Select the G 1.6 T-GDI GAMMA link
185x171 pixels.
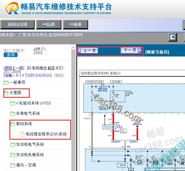tap(34, 75)
